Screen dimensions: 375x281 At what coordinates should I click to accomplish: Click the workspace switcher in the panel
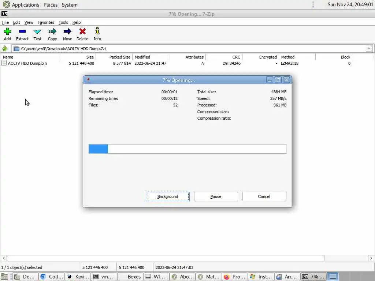(x=350, y=277)
